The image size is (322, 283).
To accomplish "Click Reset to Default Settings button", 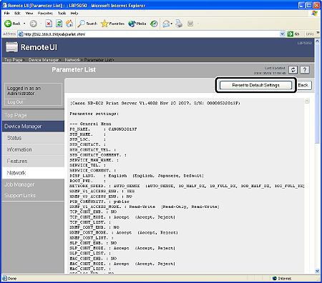I will (x=255, y=85).
